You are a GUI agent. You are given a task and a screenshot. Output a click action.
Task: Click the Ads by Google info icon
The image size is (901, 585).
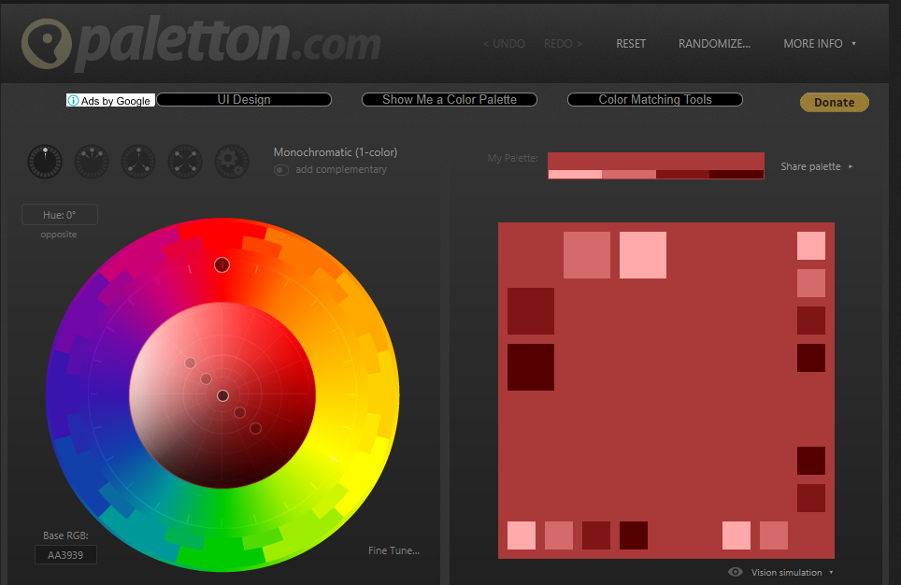(74, 101)
